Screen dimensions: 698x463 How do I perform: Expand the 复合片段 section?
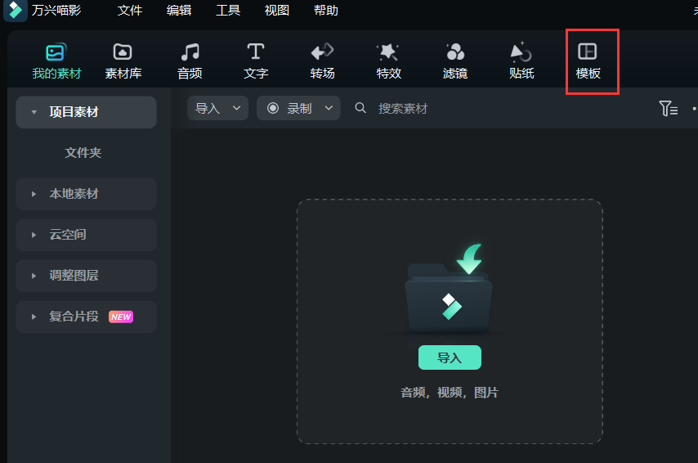click(86, 317)
